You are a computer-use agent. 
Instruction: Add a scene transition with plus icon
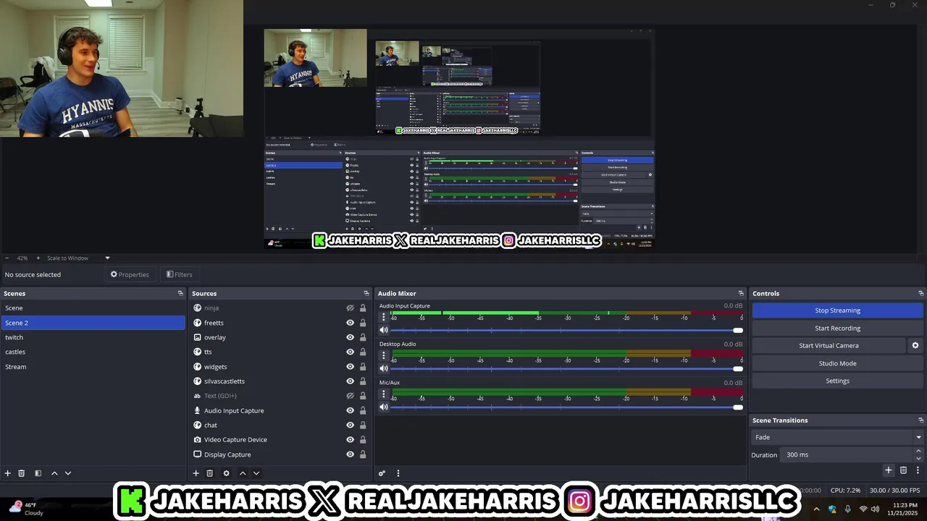tap(889, 470)
